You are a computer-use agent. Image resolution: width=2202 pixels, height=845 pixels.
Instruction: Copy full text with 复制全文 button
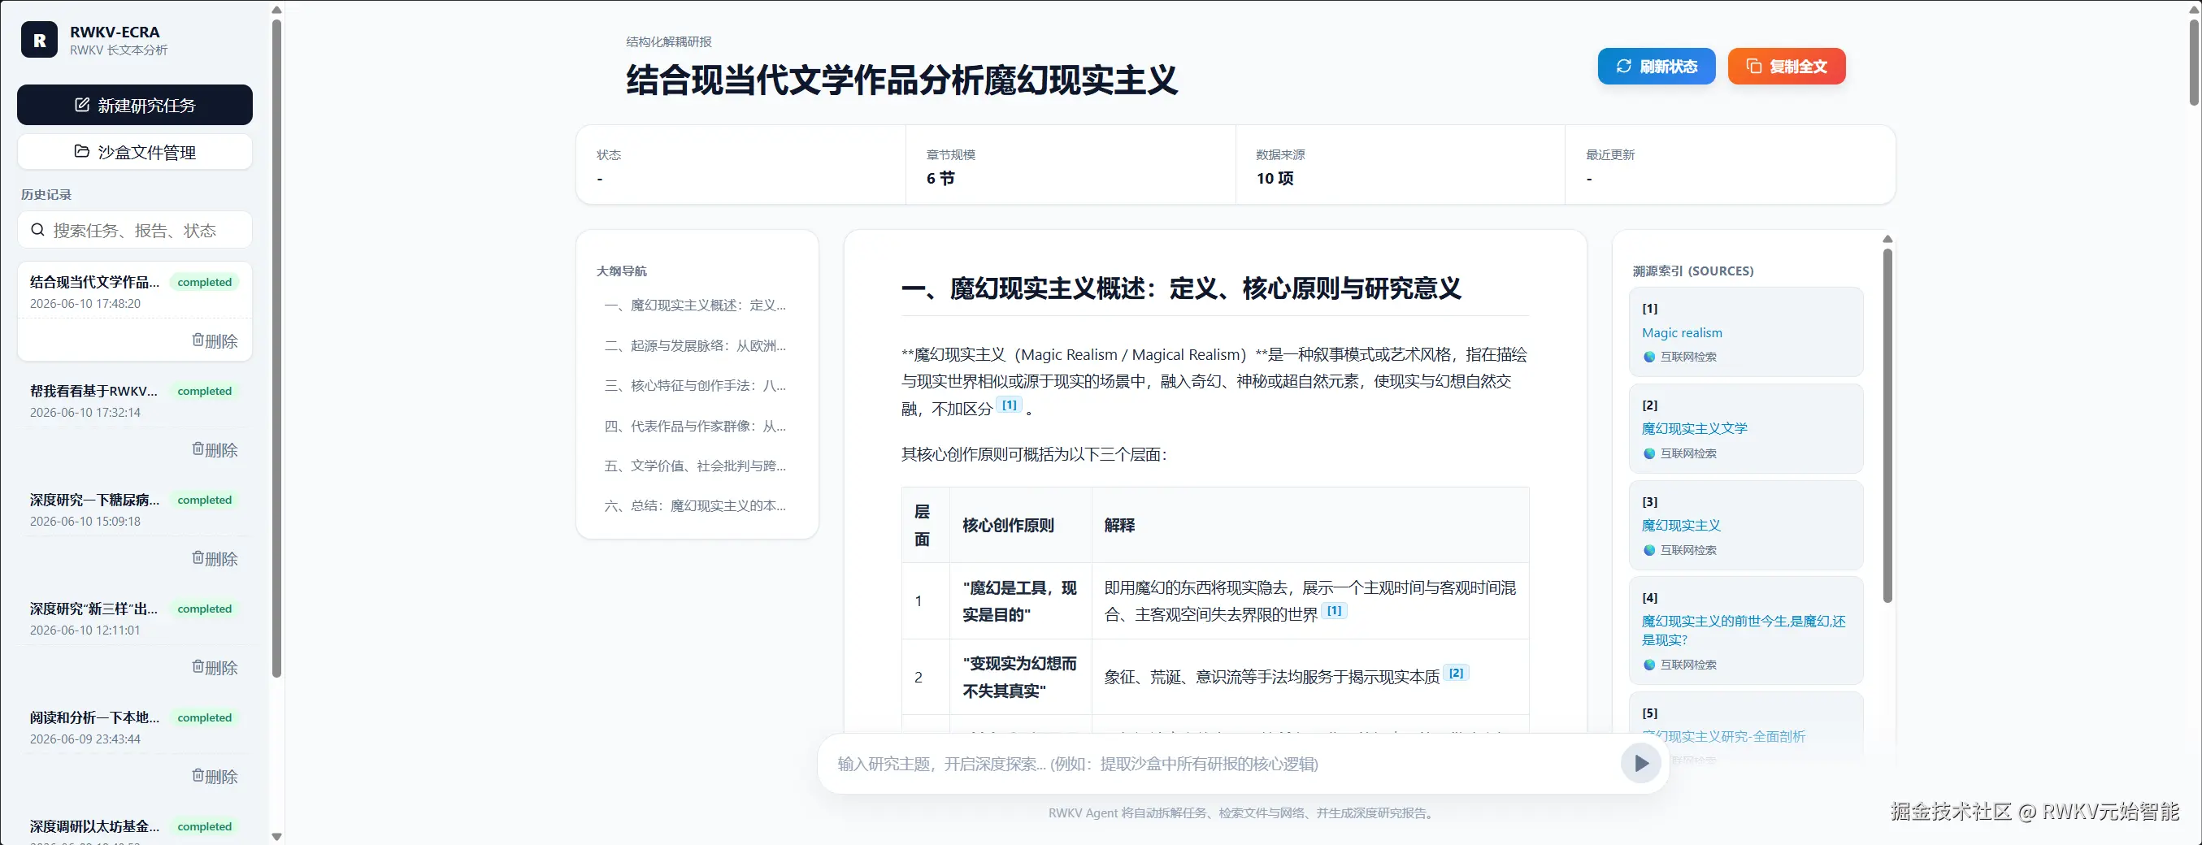coord(1787,67)
